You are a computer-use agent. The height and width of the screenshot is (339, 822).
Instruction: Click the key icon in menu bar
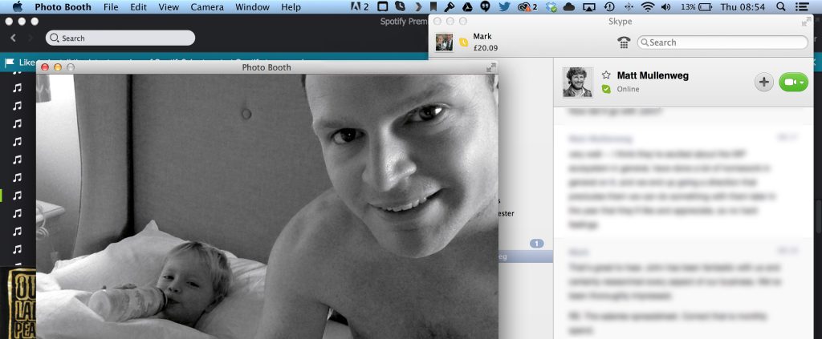[450, 6]
